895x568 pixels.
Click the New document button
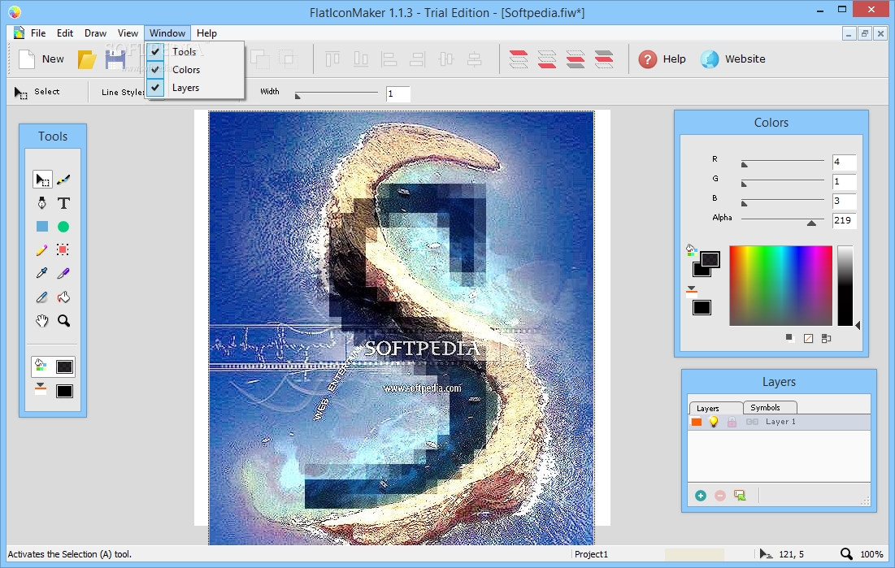point(41,59)
